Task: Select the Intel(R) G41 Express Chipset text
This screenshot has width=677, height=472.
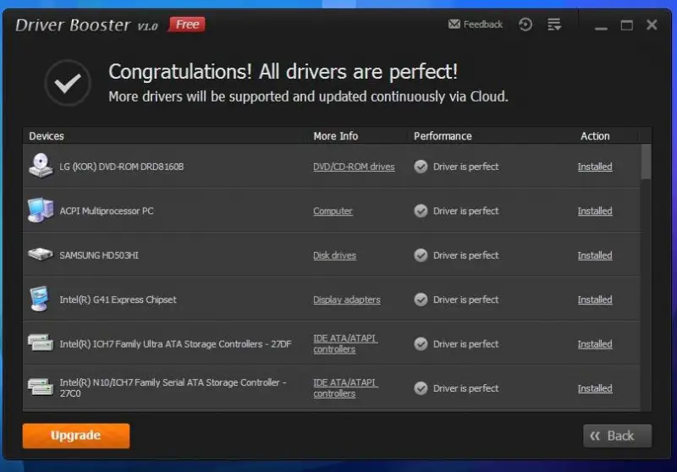Action: 118,299
